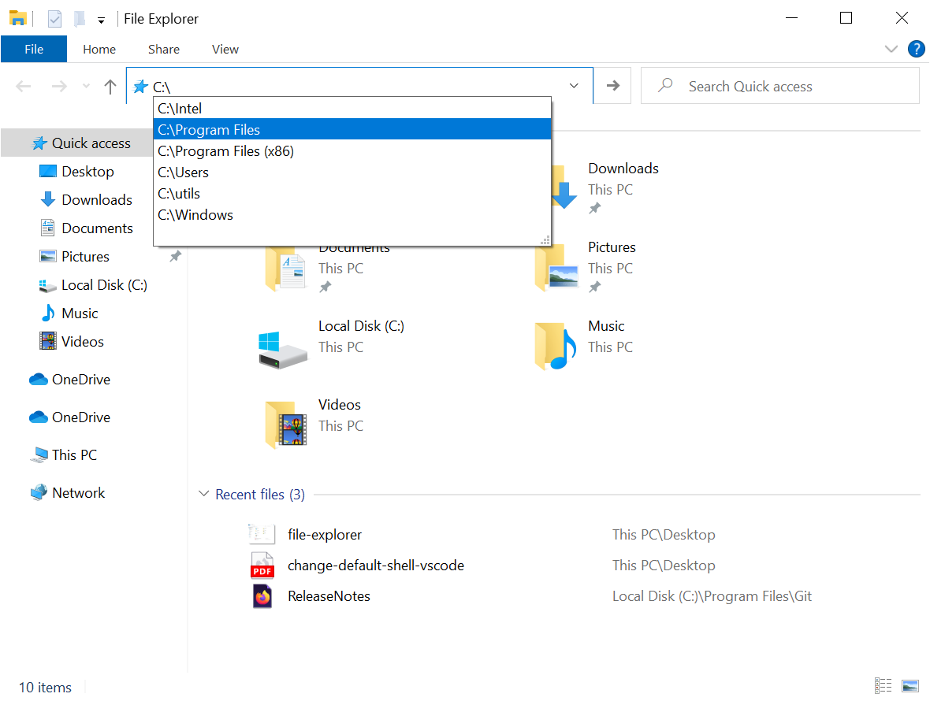Navigate up one level using the up arrow
Viewport: 930px width, 701px height.
(110, 87)
